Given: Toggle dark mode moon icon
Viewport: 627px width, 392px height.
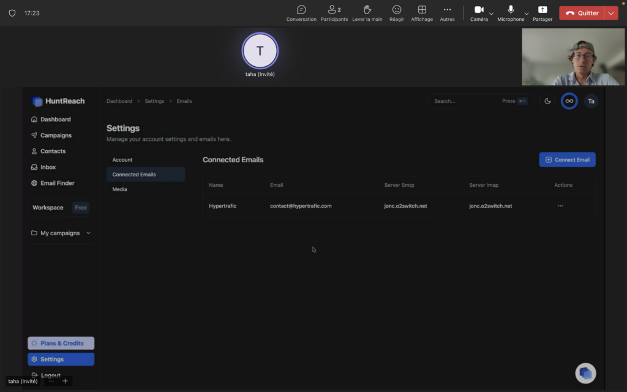Looking at the screenshot, I should point(548,101).
